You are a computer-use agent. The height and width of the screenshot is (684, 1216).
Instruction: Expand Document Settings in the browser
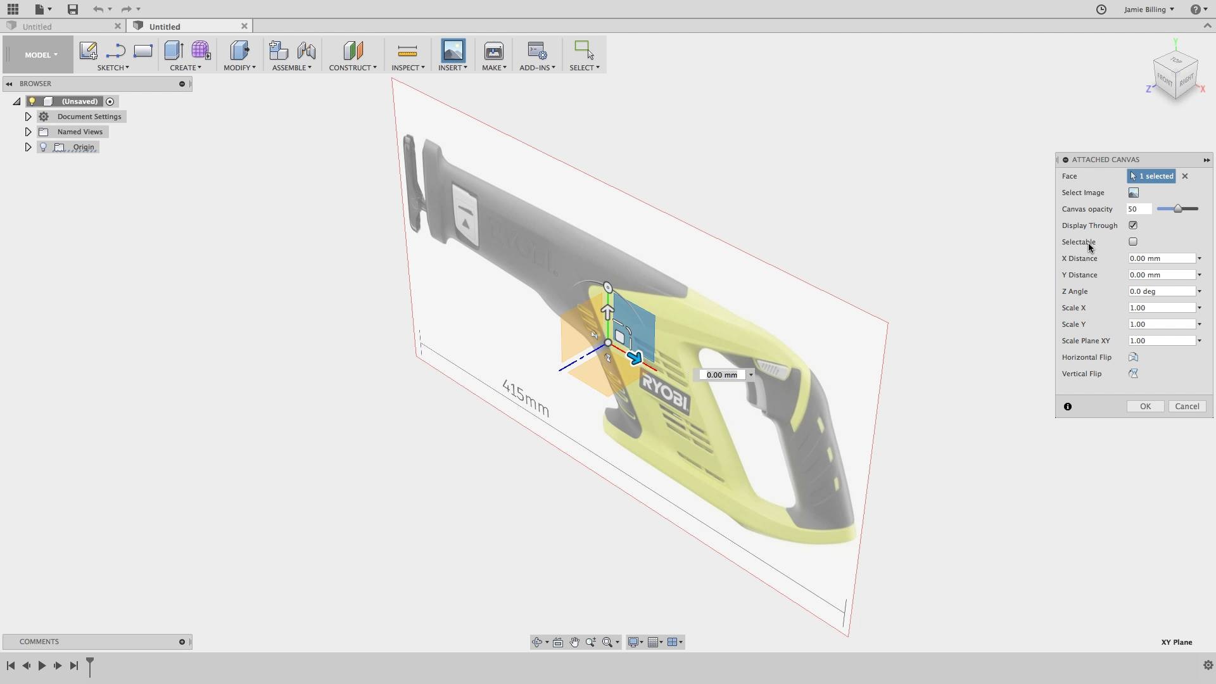coord(27,116)
